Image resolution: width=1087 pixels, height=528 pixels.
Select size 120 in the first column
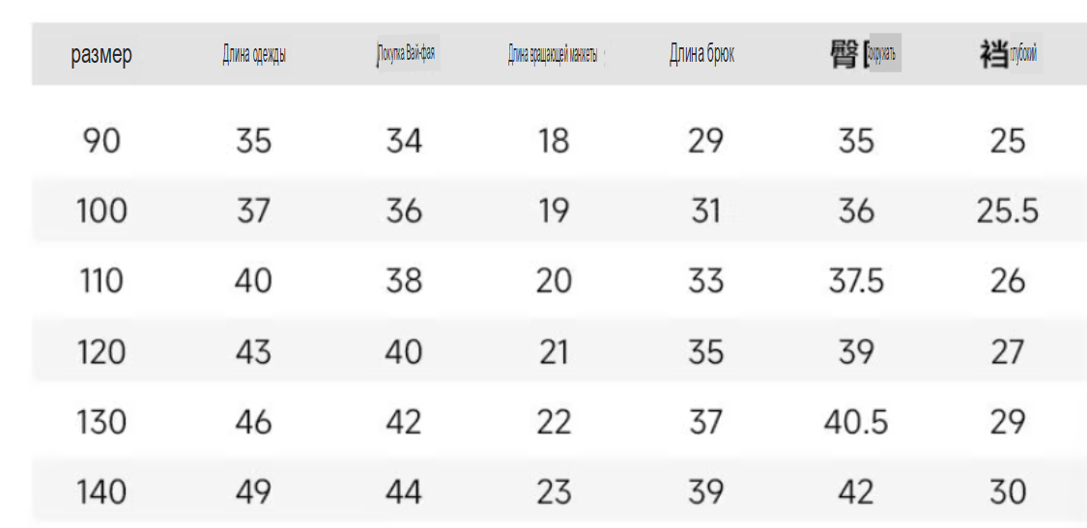click(x=101, y=351)
